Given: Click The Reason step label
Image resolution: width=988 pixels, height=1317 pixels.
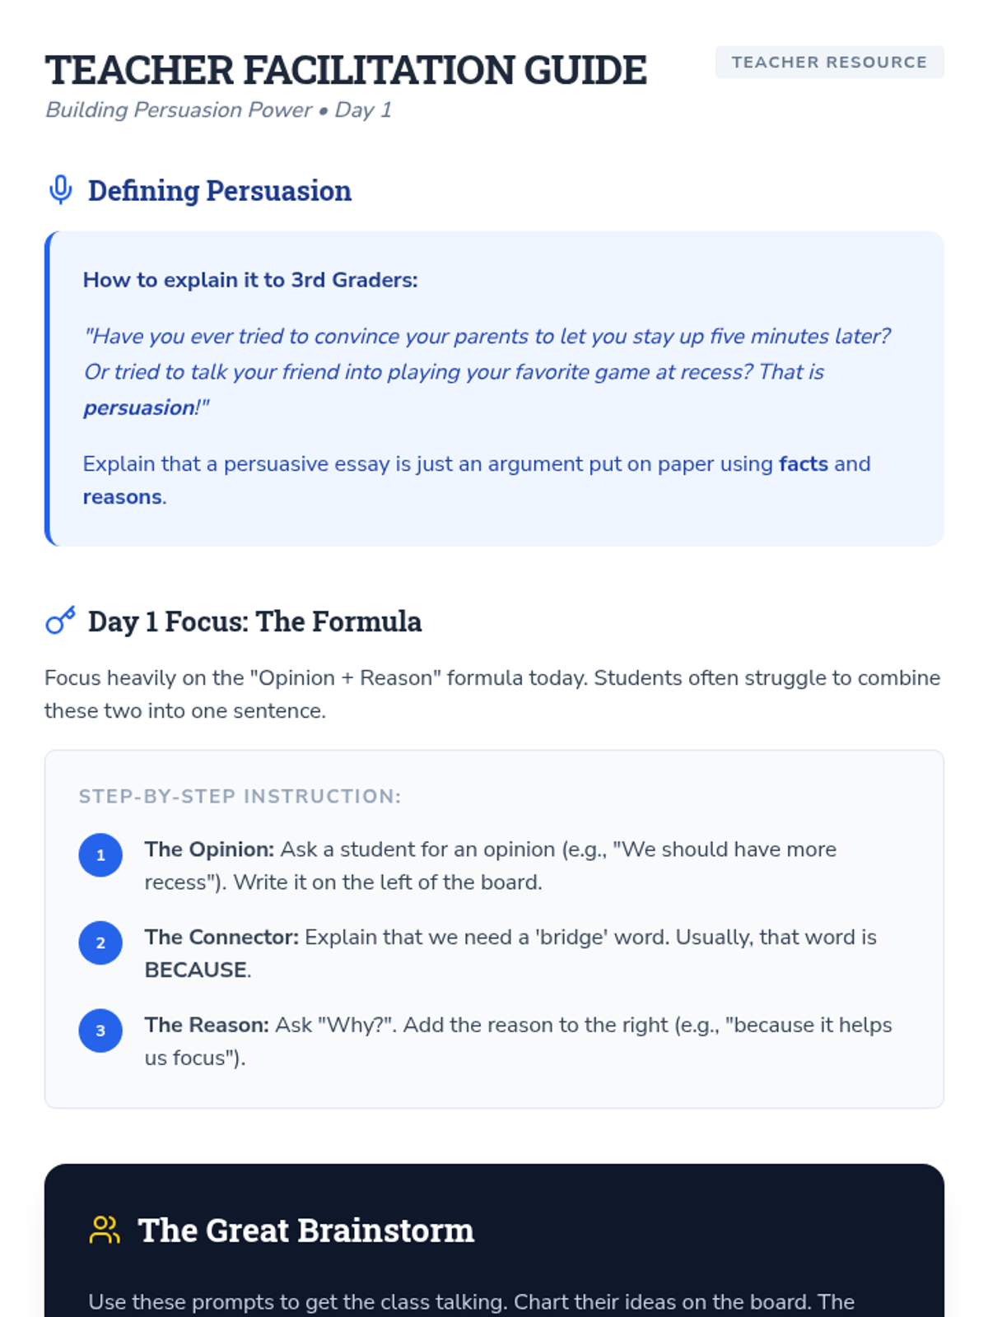Looking at the screenshot, I should (x=207, y=1025).
